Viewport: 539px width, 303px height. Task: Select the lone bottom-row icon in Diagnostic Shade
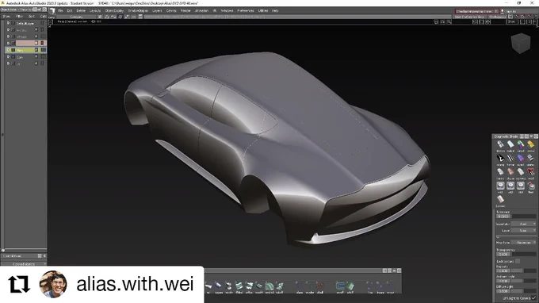pyautogui.click(x=500, y=199)
